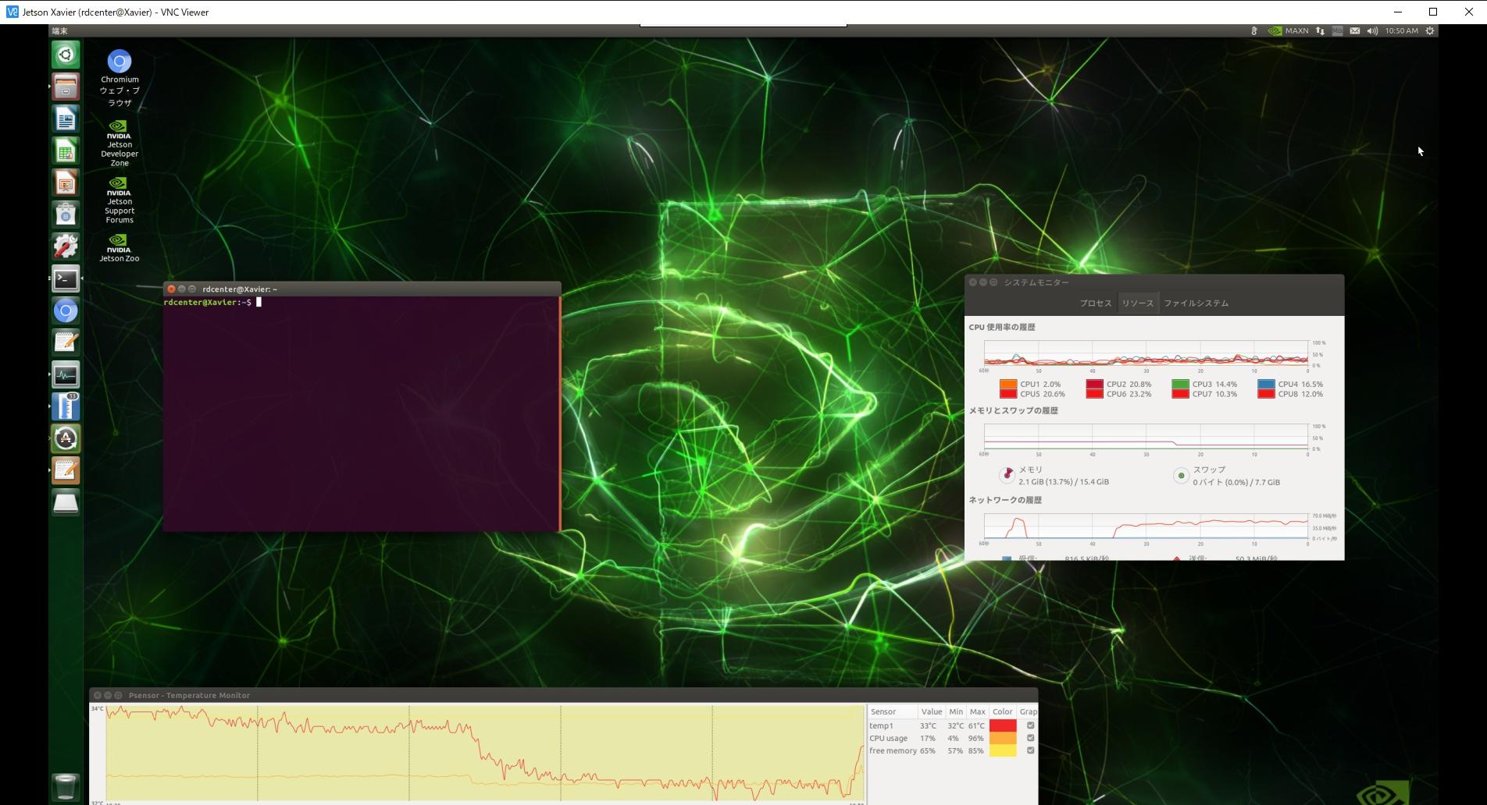Change CPU6 color swatch

point(1094,394)
